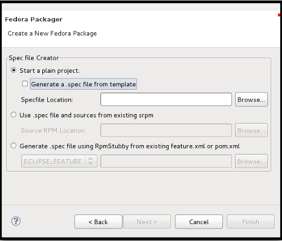The height and width of the screenshot is (241, 282).
Task: Click the Next > button
Action: (x=147, y=222)
